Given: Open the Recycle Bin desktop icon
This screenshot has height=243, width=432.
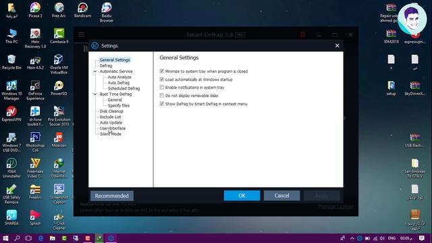Looking at the screenshot, I should pos(11,62).
